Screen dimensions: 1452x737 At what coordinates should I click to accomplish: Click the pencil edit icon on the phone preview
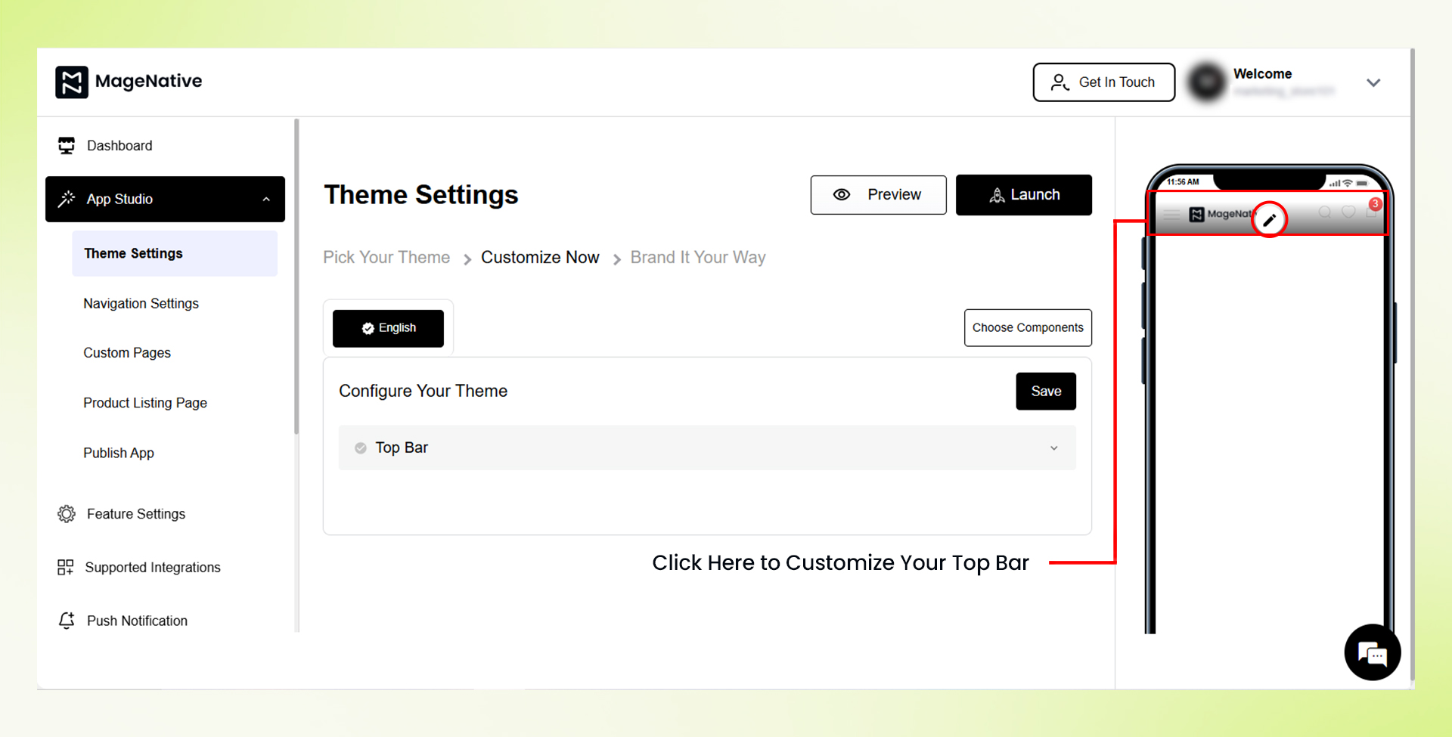point(1270,220)
